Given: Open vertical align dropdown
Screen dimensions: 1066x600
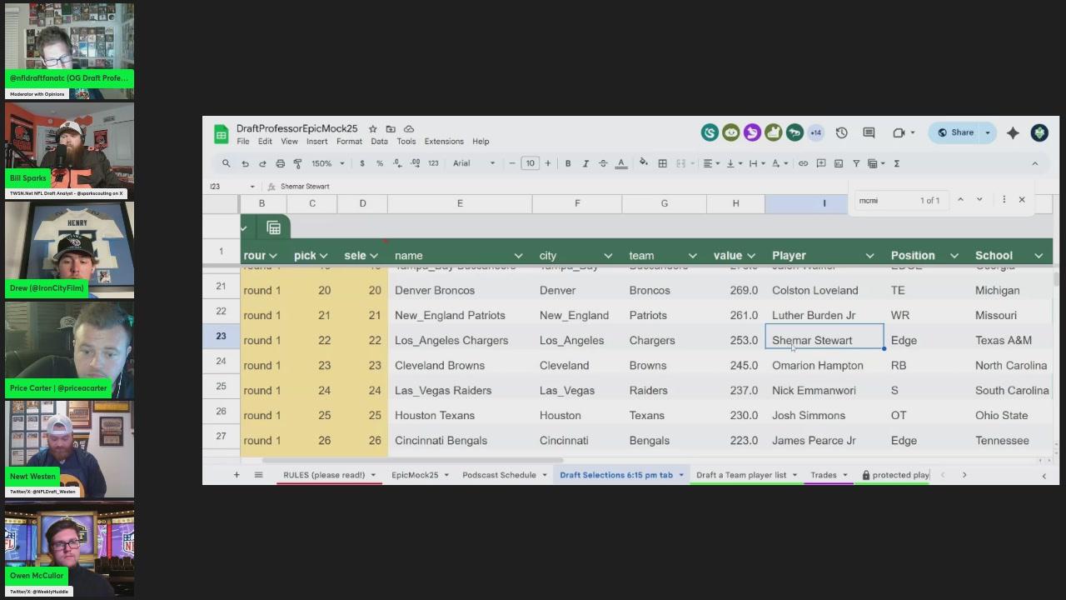Looking at the screenshot, I should pyautogui.click(x=733, y=163).
